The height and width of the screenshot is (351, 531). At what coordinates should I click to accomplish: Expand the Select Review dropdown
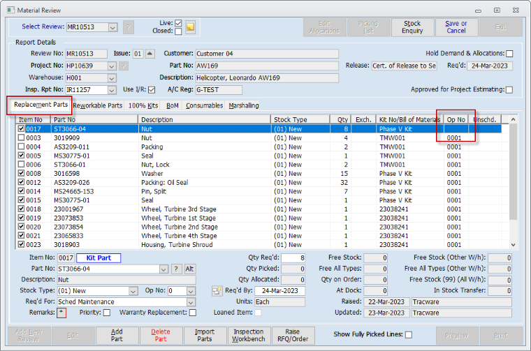coord(112,27)
